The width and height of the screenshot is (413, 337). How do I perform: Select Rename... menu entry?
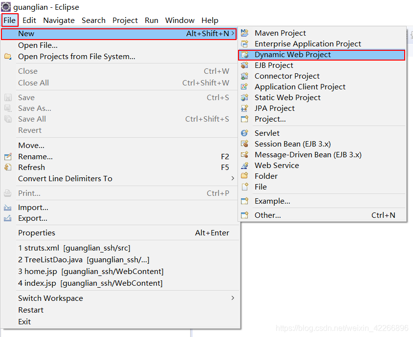120,157
